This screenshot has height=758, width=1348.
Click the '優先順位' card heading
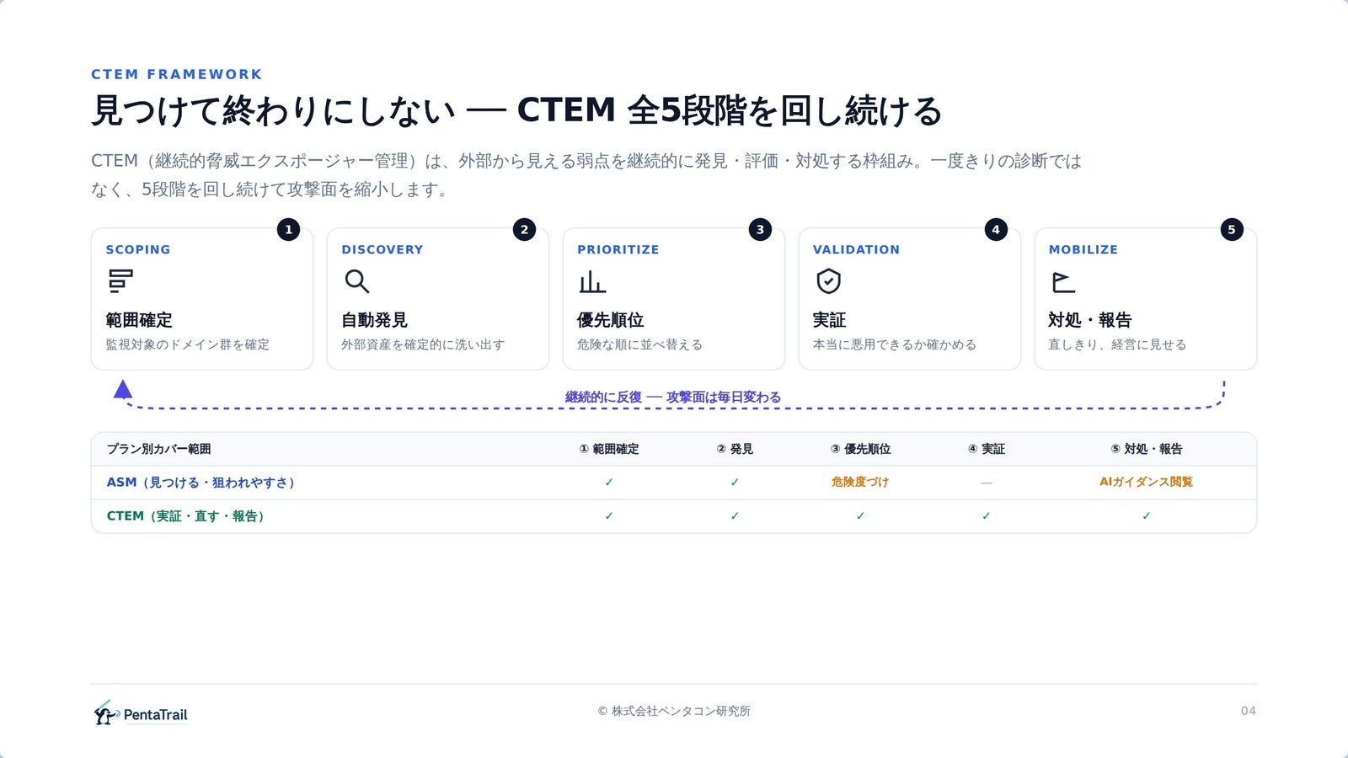point(611,320)
